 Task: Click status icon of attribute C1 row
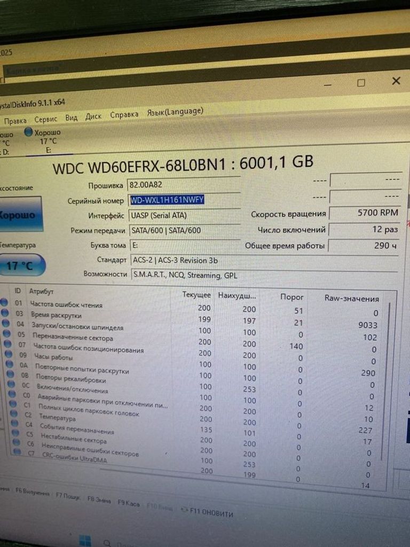coord(13,404)
